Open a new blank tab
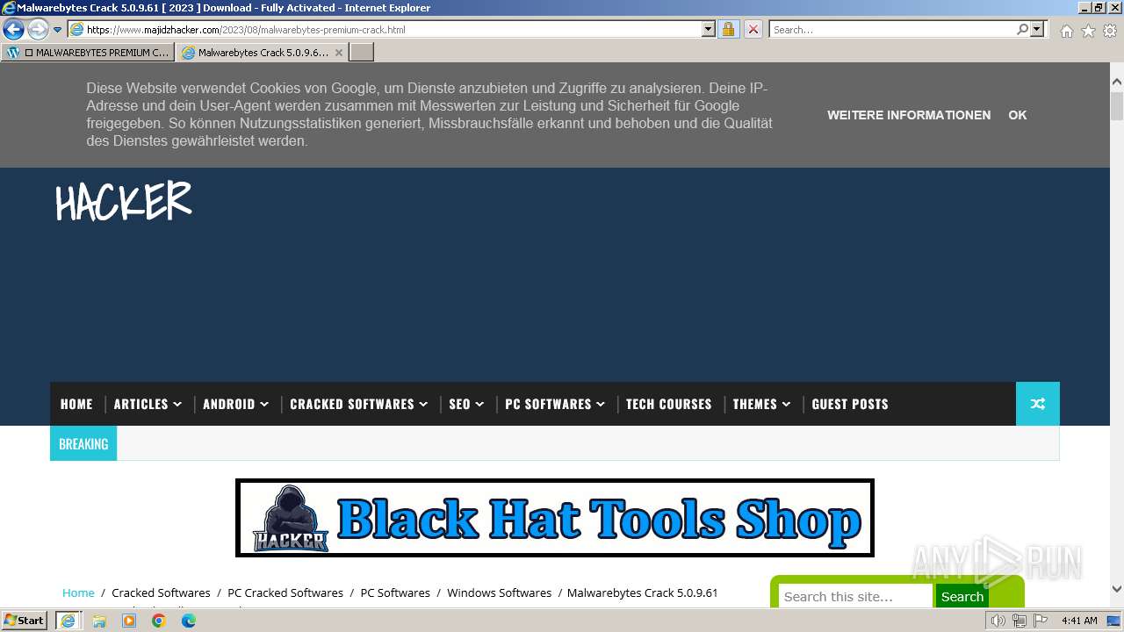Screen dimensions: 1124x632 click(362, 53)
